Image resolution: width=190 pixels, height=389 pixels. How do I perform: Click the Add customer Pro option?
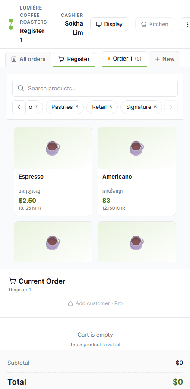pos(95,303)
